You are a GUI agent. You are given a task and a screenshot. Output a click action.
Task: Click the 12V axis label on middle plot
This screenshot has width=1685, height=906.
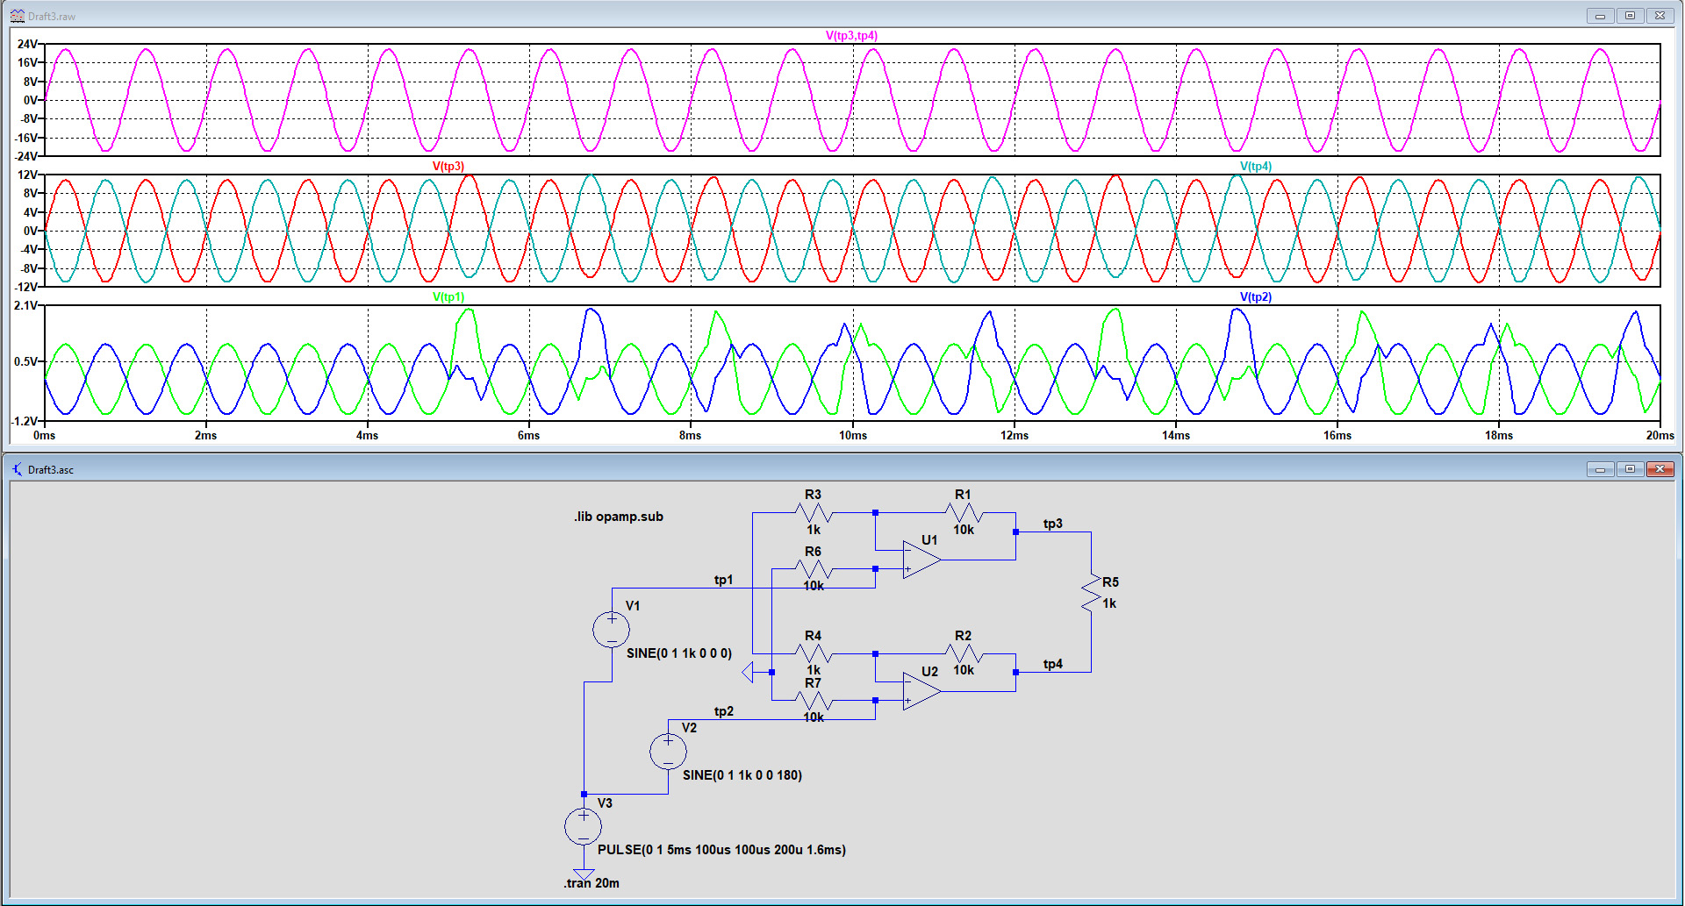(27, 175)
